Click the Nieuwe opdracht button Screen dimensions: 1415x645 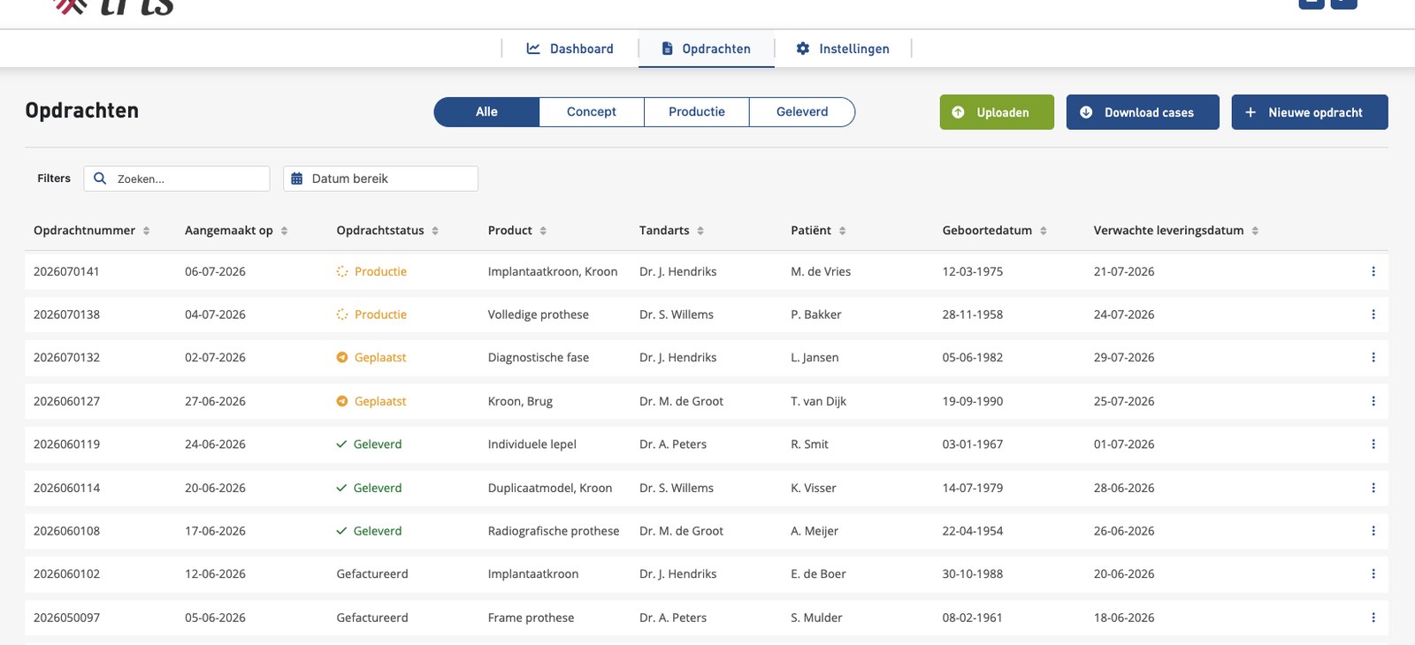click(1310, 112)
